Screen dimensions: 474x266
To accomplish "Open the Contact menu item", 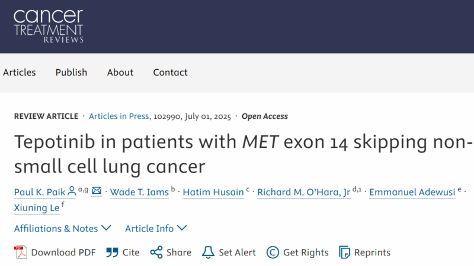I will coord(170,72).
